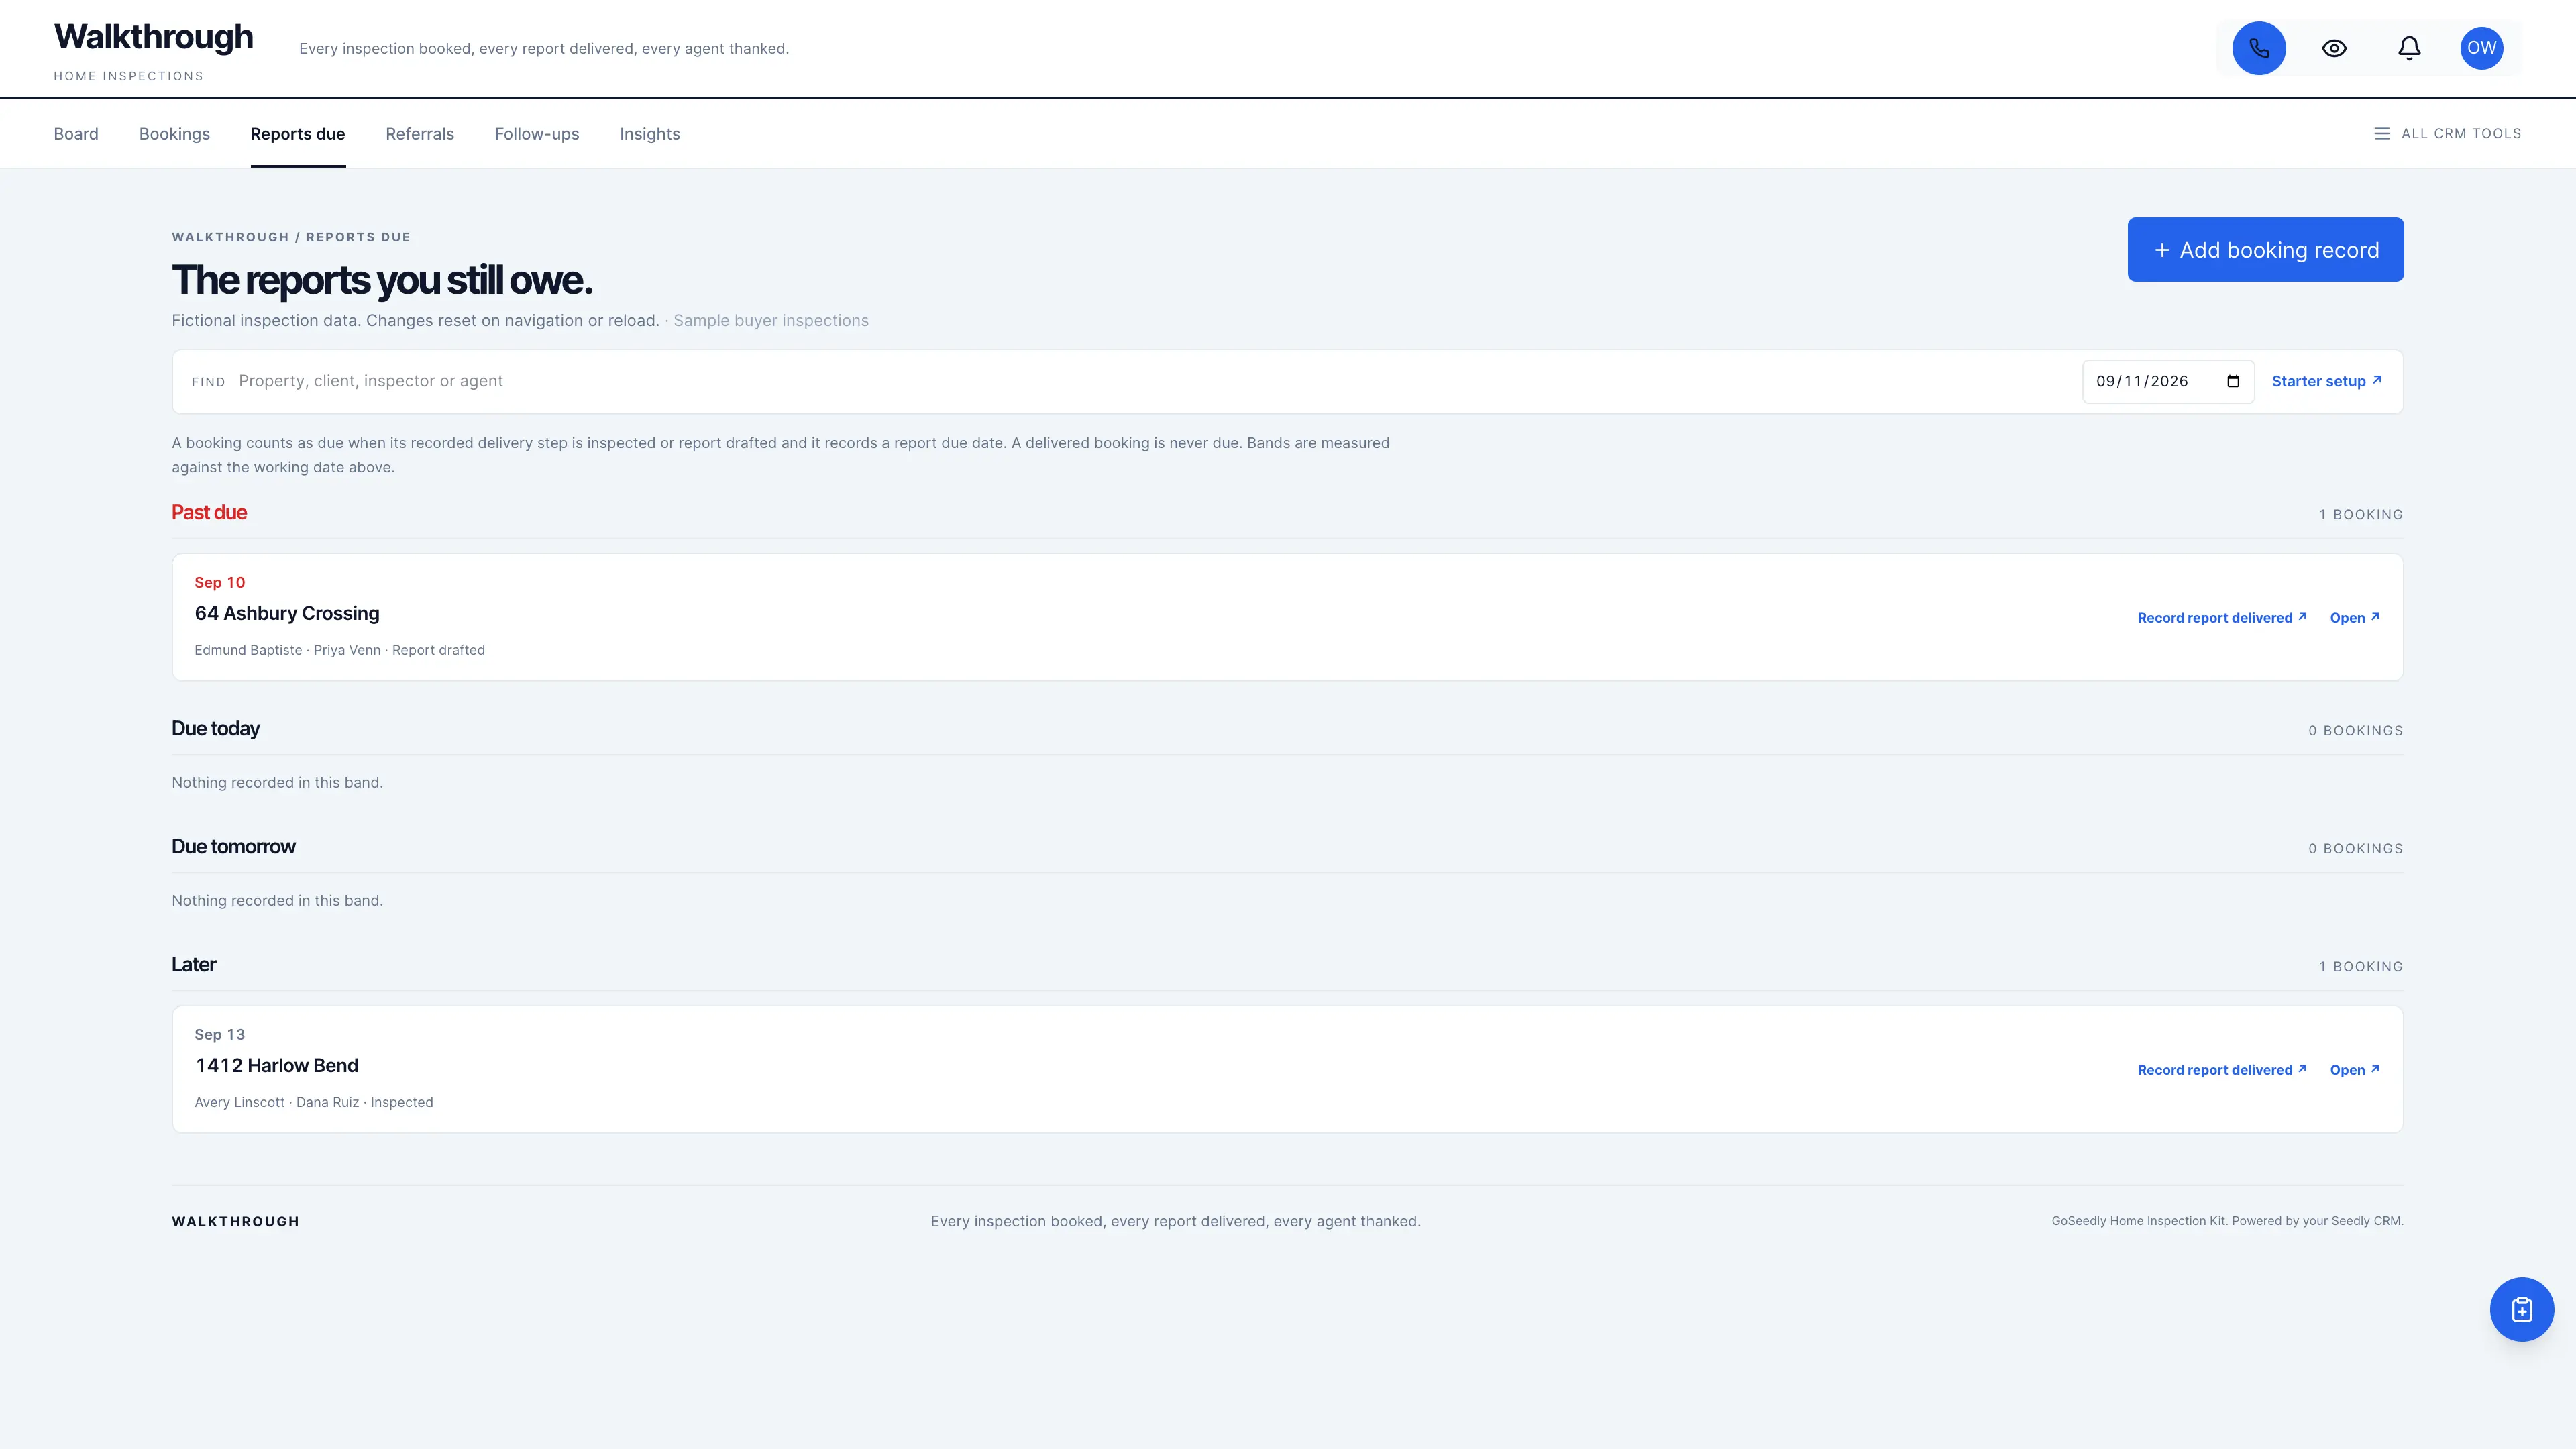Record report delivered for 1412 Harlow Bend
Screen dimensions: 2576x1449
click(x=2222, y=1070)
